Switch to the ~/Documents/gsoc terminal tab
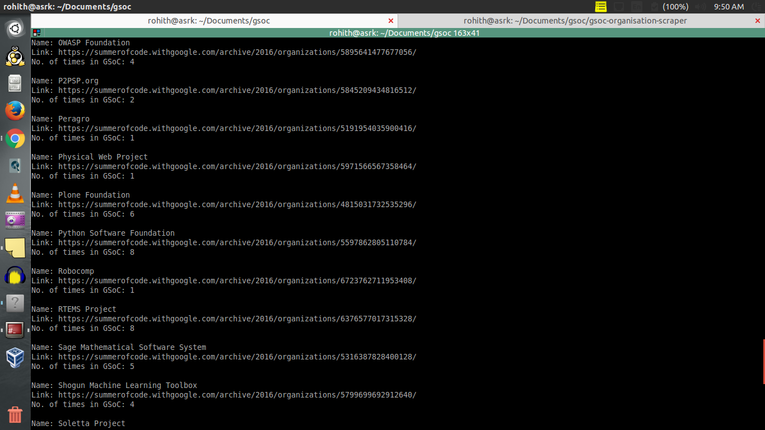The image size is (765, 430). pyautogui.click(x=209, y=21)
